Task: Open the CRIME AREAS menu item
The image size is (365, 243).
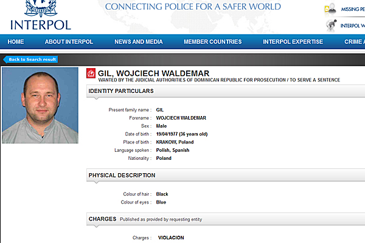Action: [x=355, y=42]
